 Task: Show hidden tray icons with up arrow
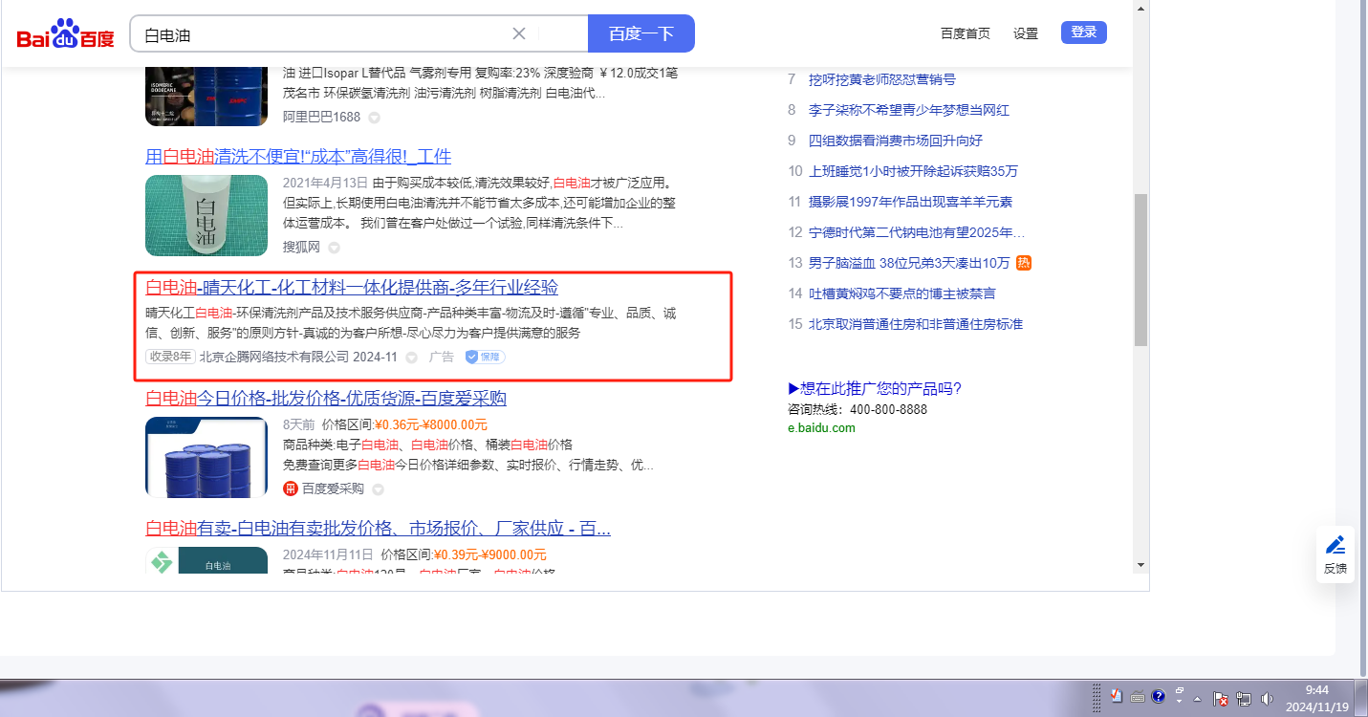coord(1197,699)
